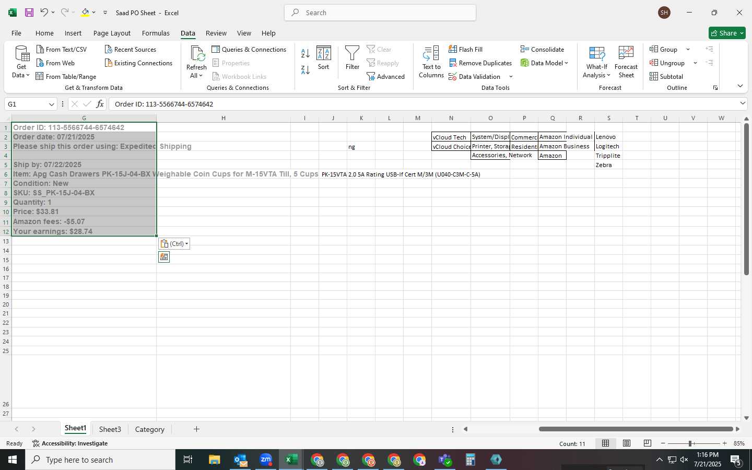The height and width of the screenshot is (470, 752).
Task: Select column header H
Action: coord(224,118)
